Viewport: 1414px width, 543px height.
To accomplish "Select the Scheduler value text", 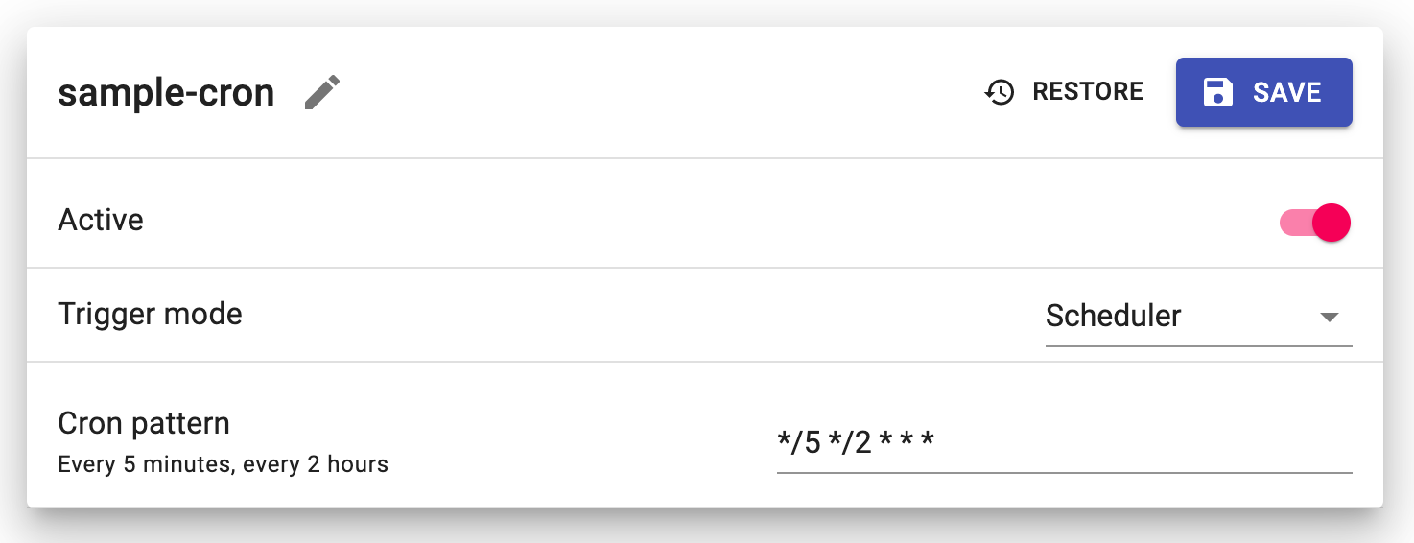I will pyautogui.click(x=1113, y=316).
